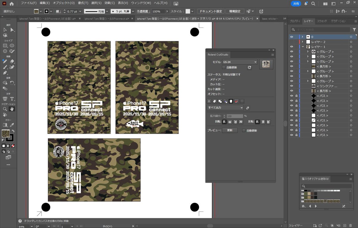Open the 効果(C) menu
Image resolution: width=358 pixels, height=228 pixels.
[110, 3]
